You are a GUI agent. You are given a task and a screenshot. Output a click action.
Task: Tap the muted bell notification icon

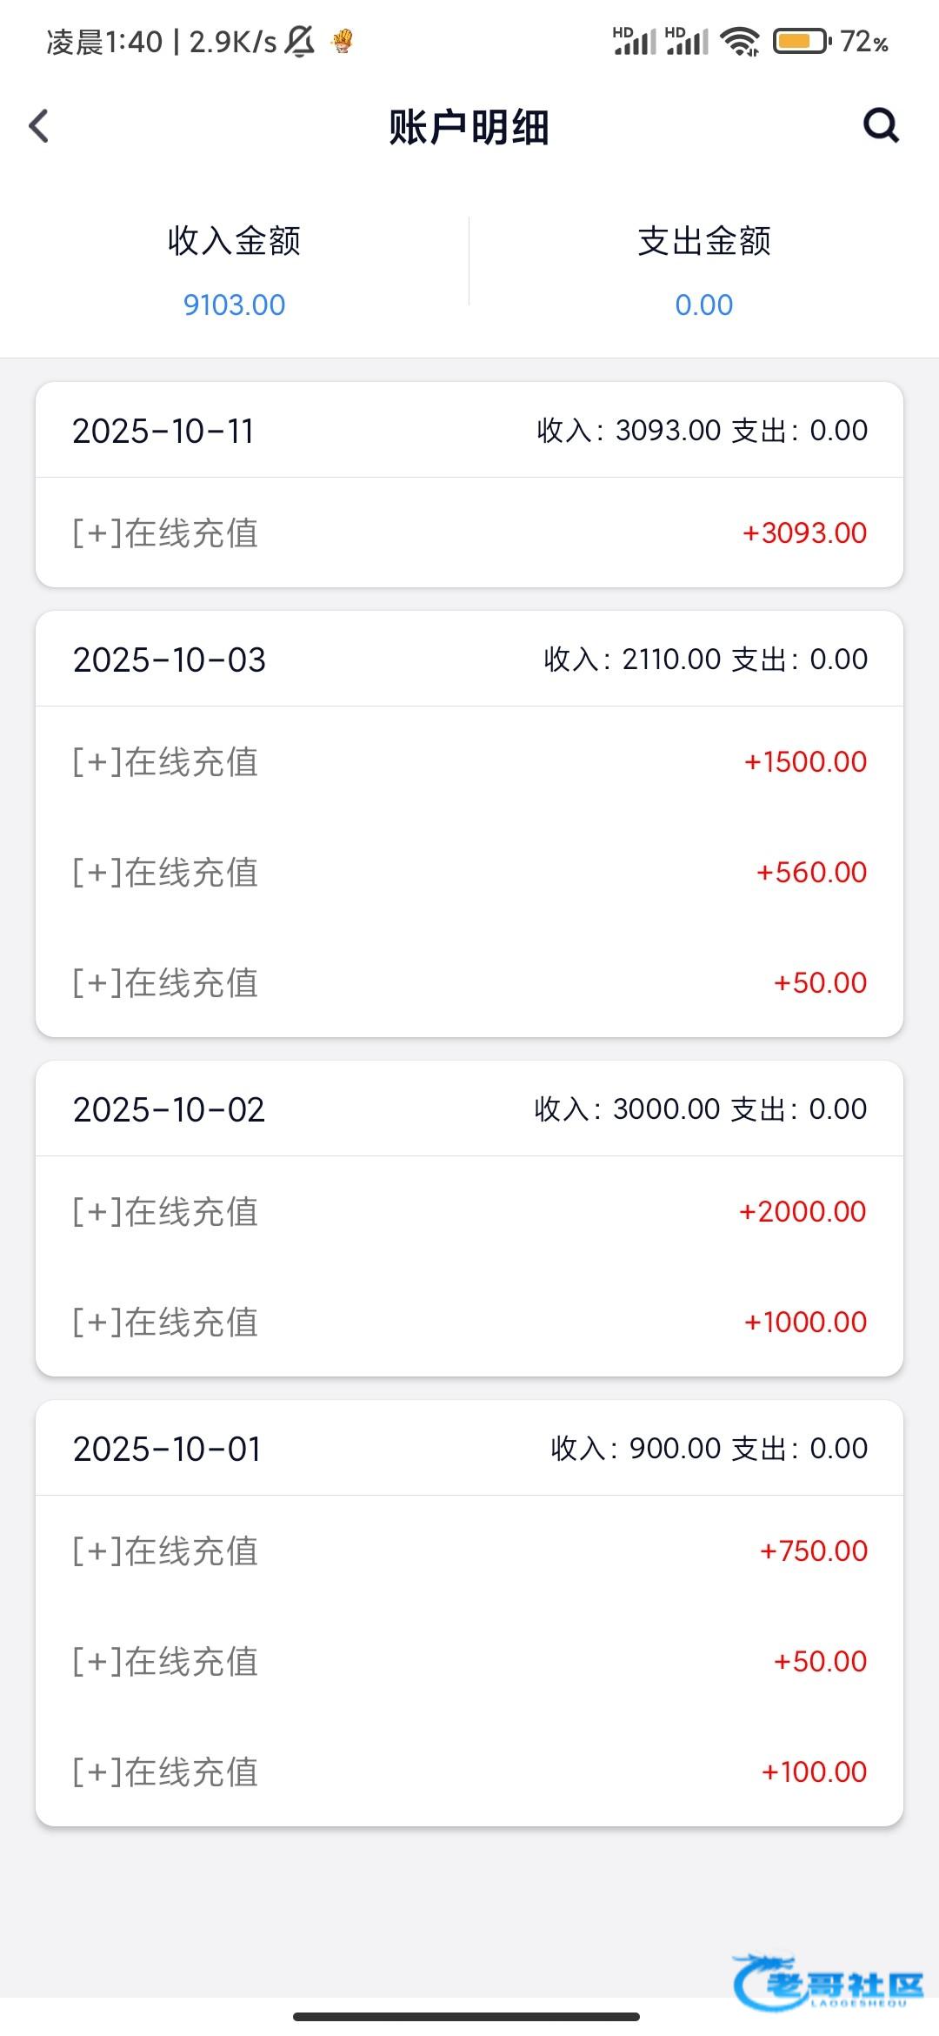click(300, 41)
